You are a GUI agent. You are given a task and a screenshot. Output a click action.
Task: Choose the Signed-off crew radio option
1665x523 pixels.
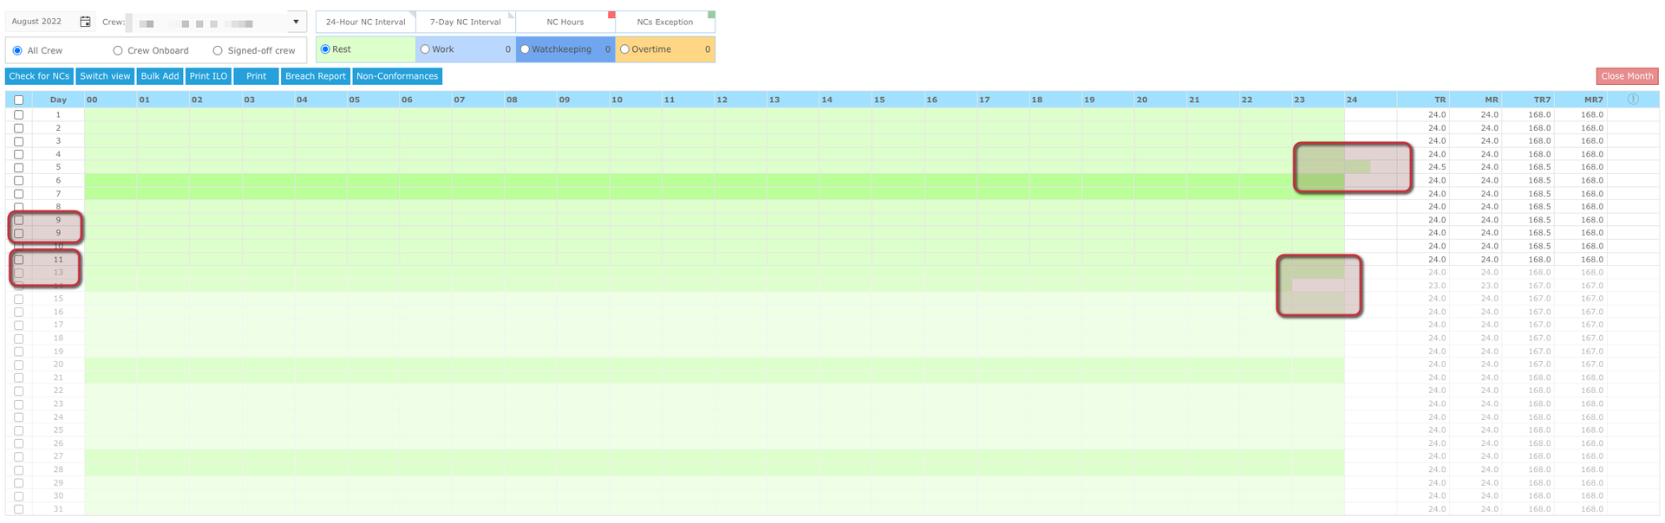pyautogui.click(x=218, y=51)
